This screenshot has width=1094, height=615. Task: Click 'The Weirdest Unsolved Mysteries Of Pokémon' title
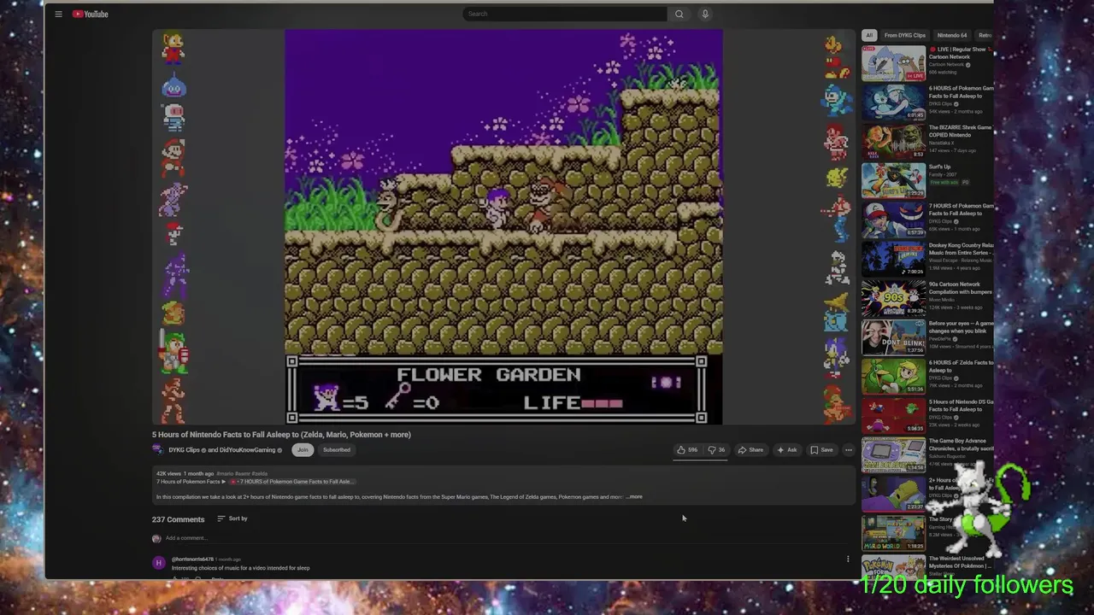961,562
